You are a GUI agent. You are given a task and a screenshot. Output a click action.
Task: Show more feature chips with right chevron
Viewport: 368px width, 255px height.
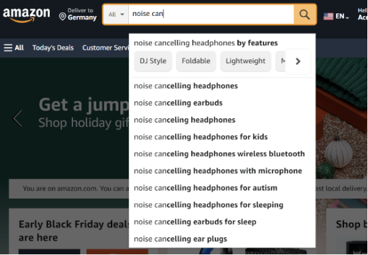coord(298,61)
